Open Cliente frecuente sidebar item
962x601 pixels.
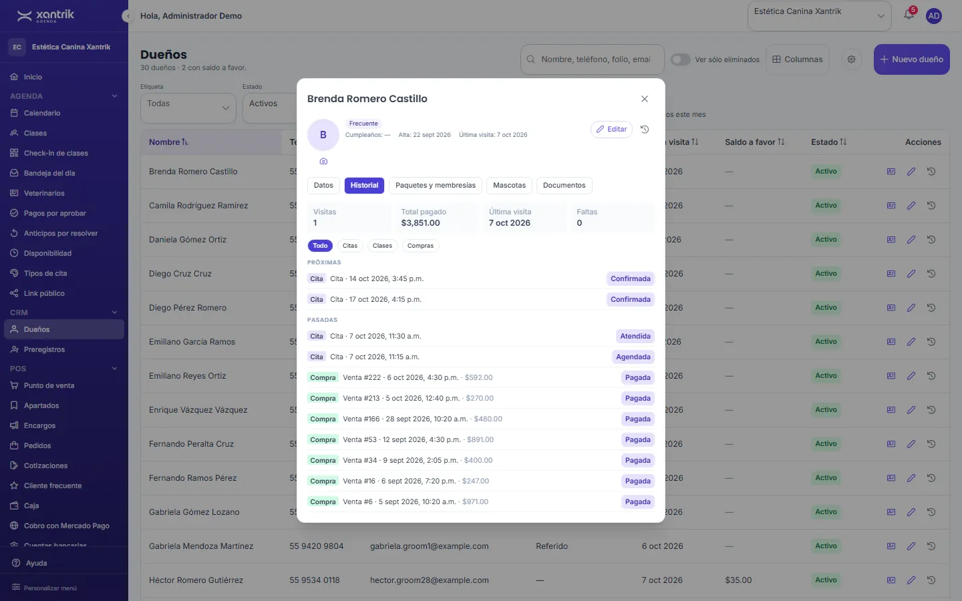click(63, 485)
